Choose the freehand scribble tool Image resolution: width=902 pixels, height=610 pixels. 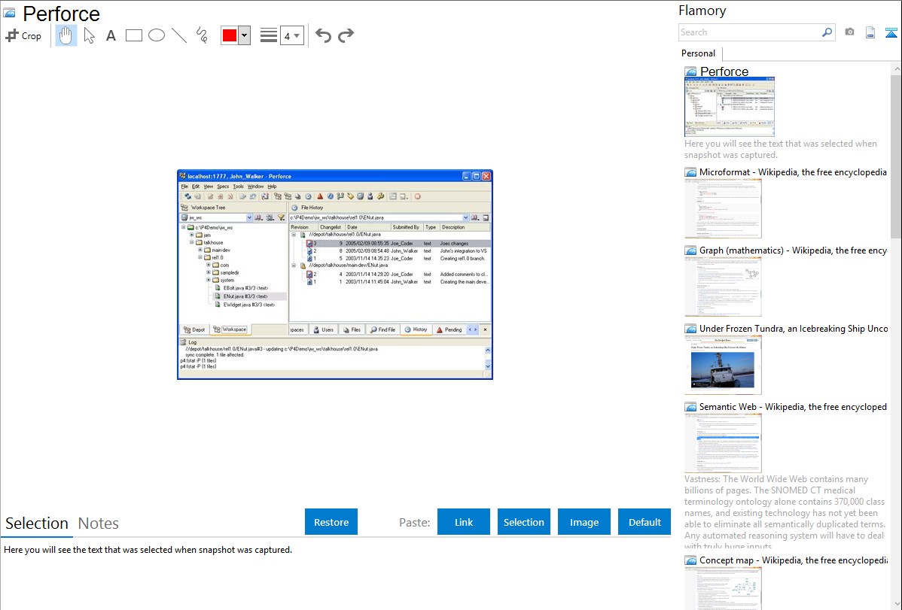point(202,35)
